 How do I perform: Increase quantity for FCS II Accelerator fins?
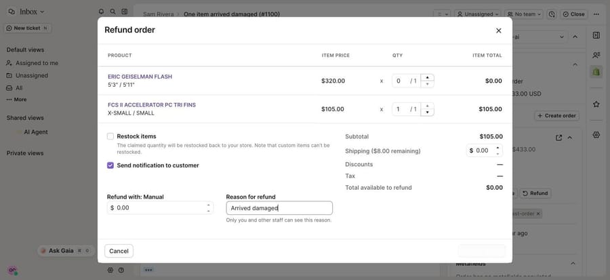pyautogui.click(x=428, y=106)
